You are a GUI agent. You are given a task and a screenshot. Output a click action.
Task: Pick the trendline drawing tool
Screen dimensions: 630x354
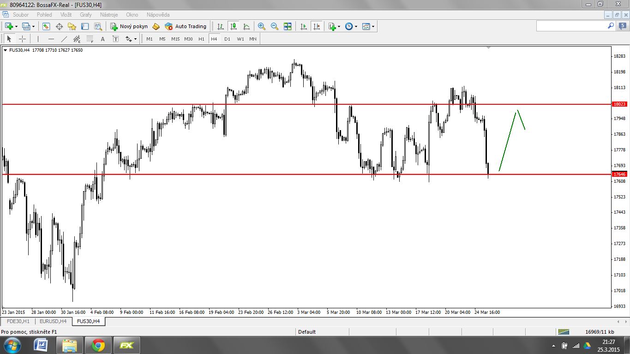click(64, 39)
